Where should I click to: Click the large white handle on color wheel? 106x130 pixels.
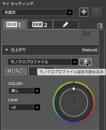(74, 89)
